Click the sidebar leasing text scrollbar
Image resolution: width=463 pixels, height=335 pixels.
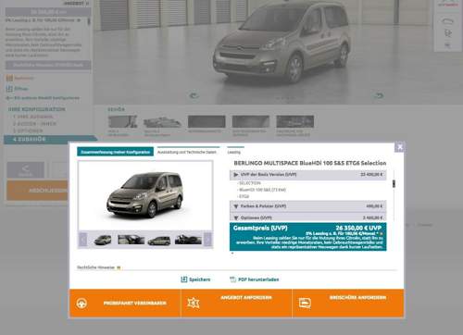[89, 21]
